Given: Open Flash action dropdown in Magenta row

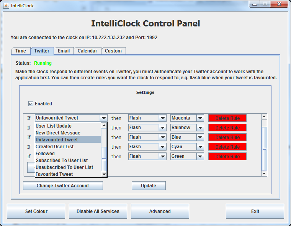Looking at the screenshot, I should tap(163, 118).
